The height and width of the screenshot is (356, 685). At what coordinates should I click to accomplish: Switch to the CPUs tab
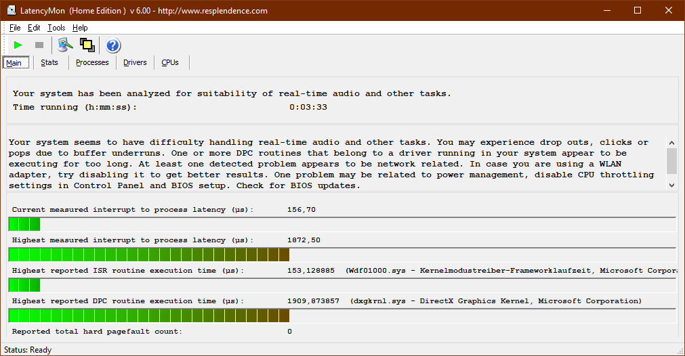tap(170, 62)
